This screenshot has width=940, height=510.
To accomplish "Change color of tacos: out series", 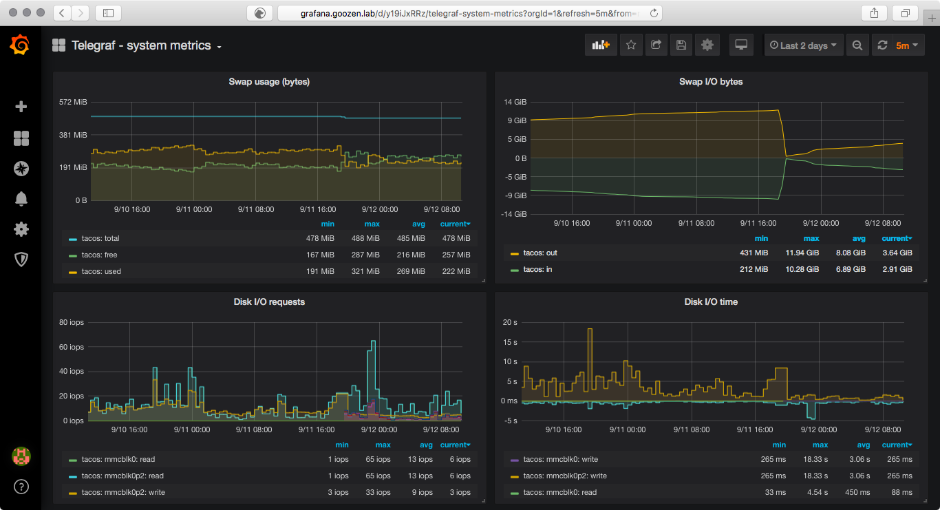I will (x=515, y=253).
